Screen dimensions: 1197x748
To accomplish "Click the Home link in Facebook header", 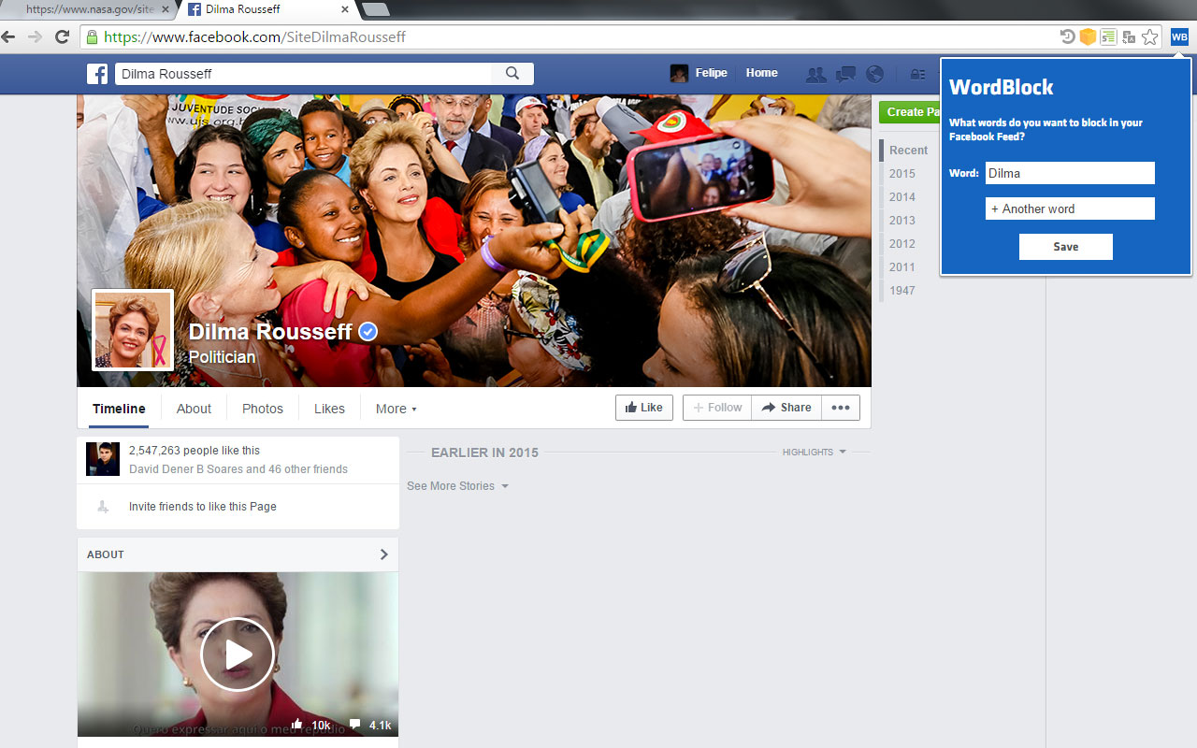I will pyautogui.click(x=761, y=73).
